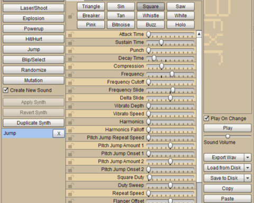Toggle the lock icon beside Compression
This screenshot has height=203, width=254.
71,66
